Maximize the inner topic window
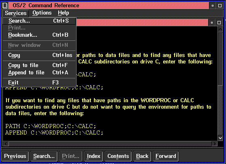226x164 pixels. coord(219,23)
